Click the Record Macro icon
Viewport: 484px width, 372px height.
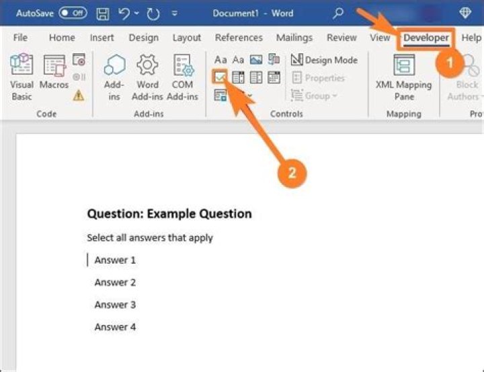[x=79, y=59]
